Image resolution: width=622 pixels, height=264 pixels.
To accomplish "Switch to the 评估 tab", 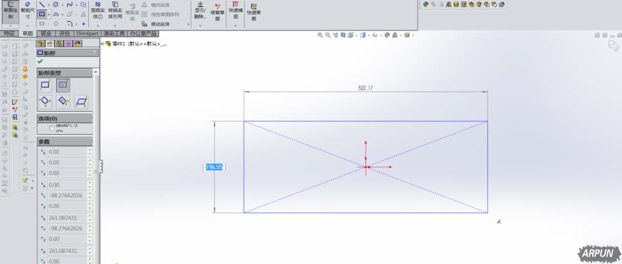I will tap(64, 34).
